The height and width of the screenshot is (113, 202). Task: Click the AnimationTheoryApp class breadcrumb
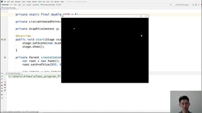[48, 5]
